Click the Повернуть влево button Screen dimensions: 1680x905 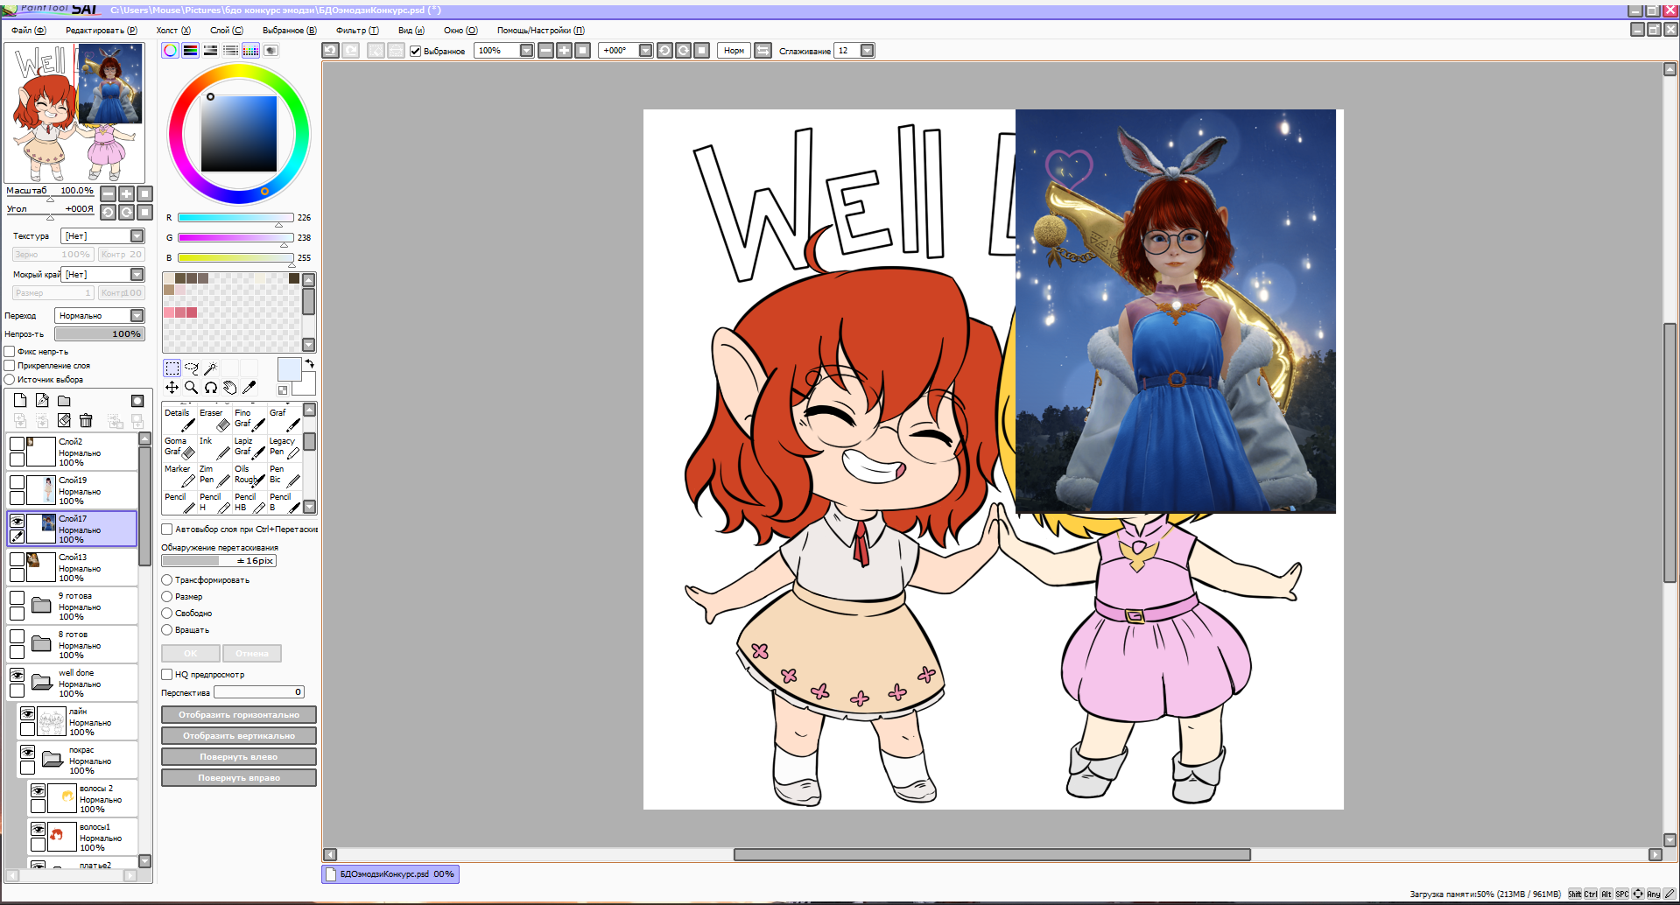click(x=238, y=757)
